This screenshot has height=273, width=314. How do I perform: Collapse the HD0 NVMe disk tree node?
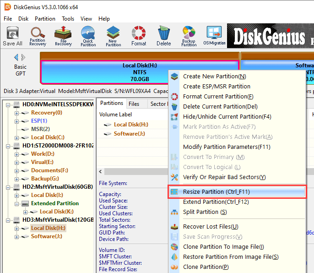tap(9, 104)
